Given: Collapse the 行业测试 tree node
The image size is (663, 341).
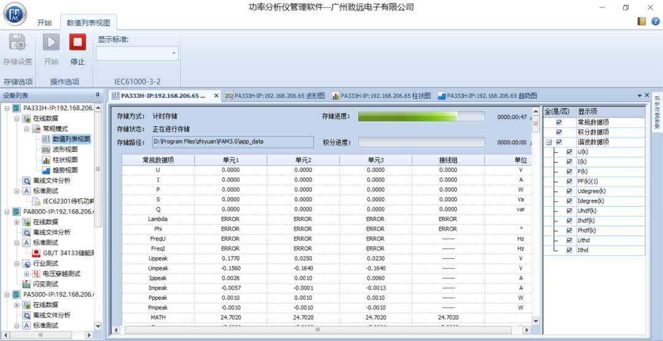Looking at the screenshot, I should click(x=17, y=263).
